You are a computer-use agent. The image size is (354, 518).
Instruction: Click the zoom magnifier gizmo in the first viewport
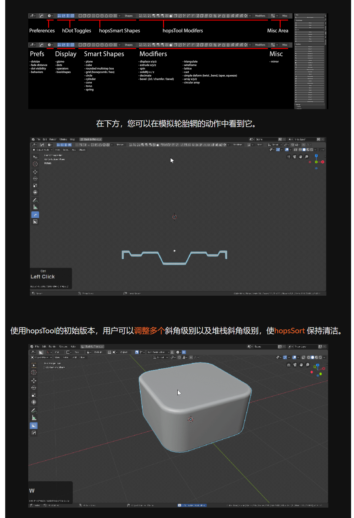coord(307,157)
